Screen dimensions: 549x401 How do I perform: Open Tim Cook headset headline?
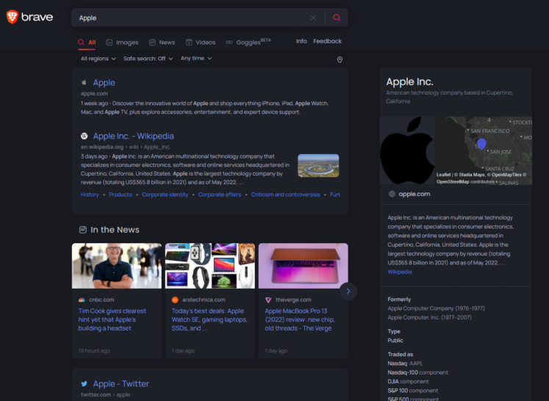point(112,319)
